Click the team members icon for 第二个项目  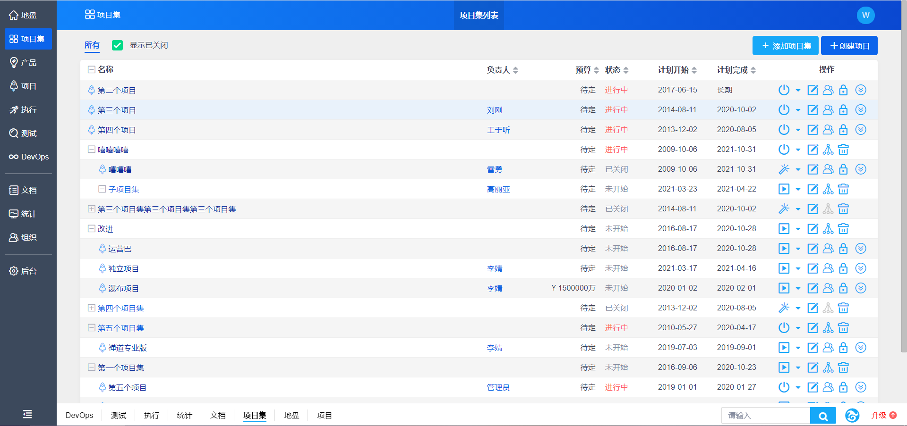click(x=828, y=90)
